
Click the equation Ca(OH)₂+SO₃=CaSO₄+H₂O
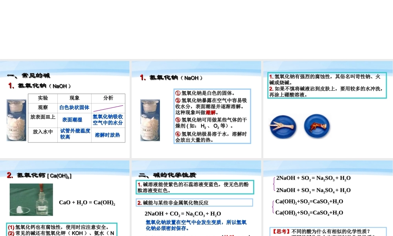309,213
